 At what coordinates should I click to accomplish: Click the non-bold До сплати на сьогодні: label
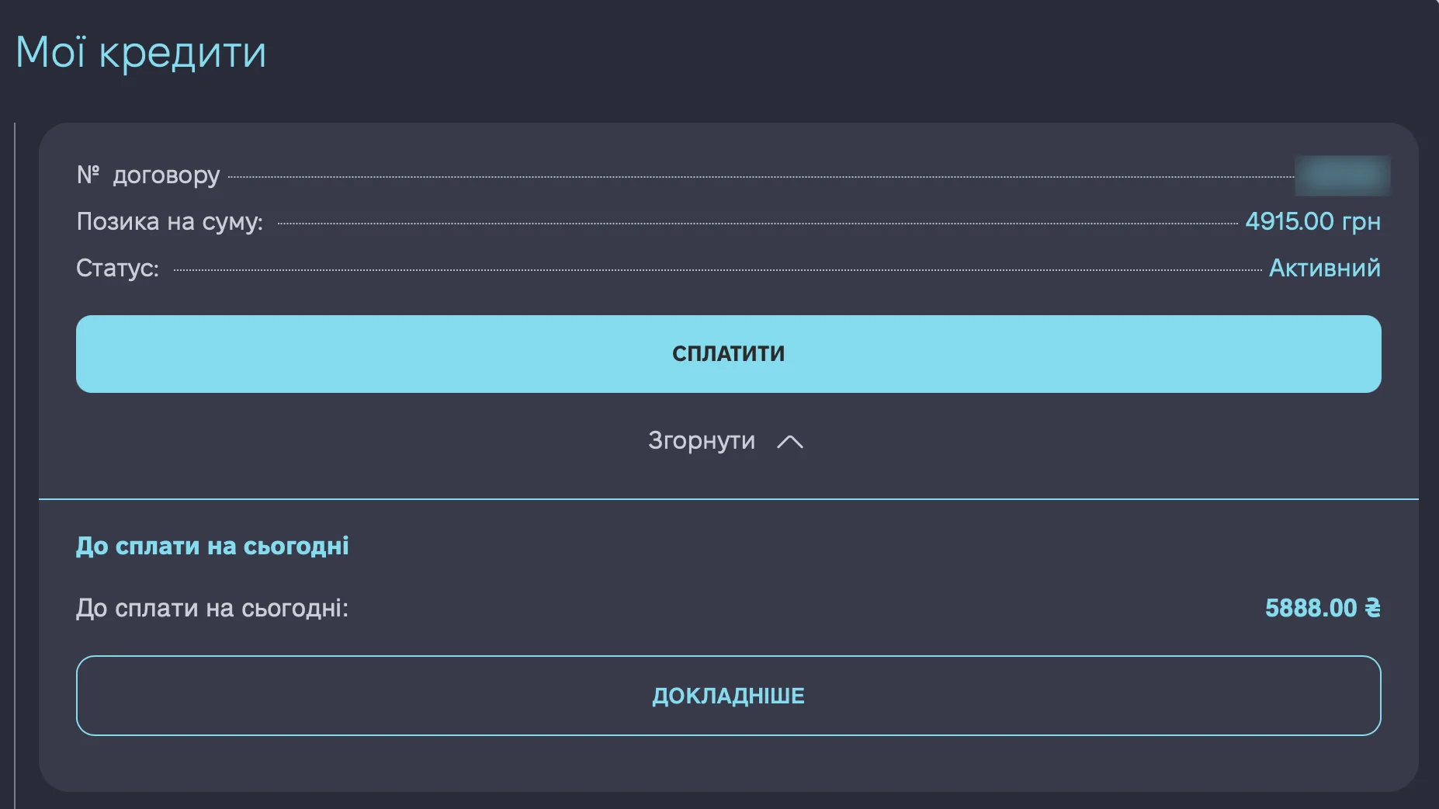[x=212, y=608]
